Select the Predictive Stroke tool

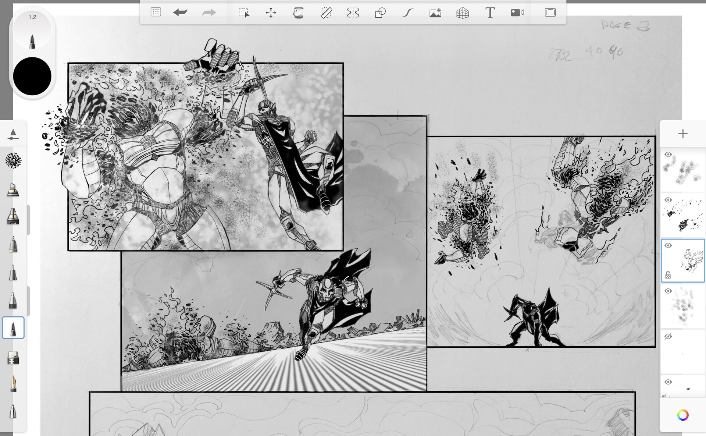[407, 12]
